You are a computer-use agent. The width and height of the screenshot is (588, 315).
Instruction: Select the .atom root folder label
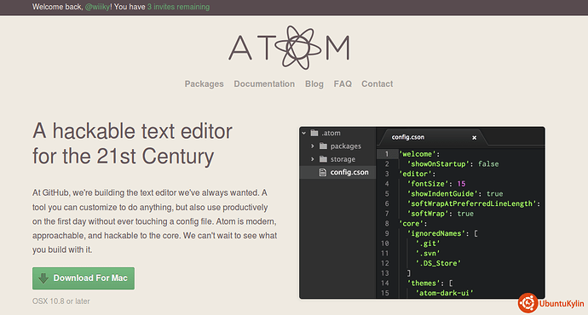tap(331, 133)
